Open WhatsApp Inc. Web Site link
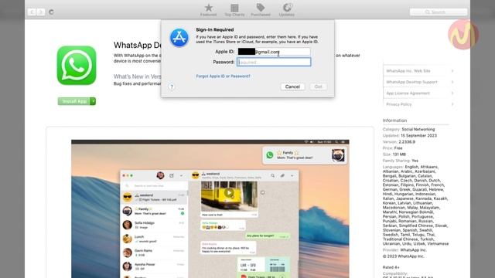This screenshot has height=278, width=495. [408, 71]
